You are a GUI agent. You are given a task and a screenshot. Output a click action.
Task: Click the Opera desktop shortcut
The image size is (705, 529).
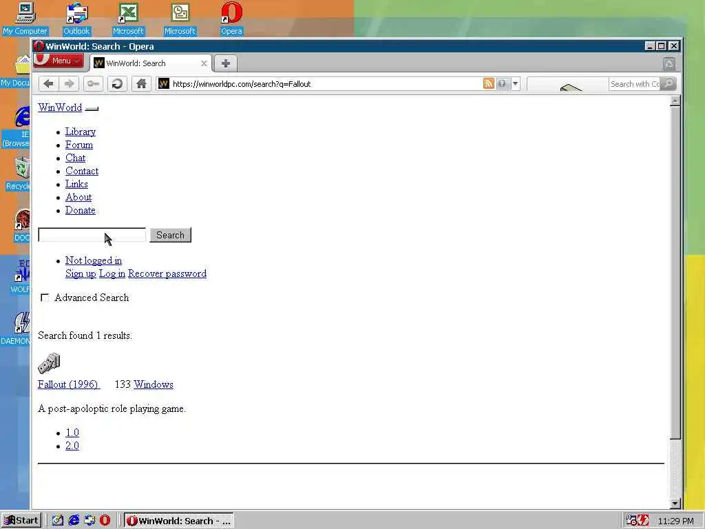click(x=231, y=19)
